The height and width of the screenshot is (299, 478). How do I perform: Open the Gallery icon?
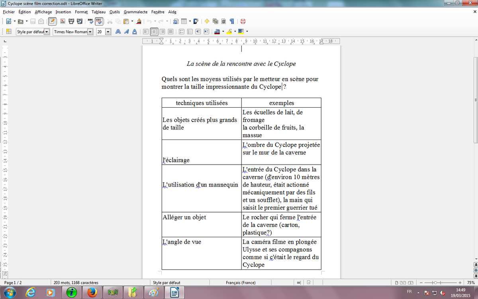[x=215, y=21]
